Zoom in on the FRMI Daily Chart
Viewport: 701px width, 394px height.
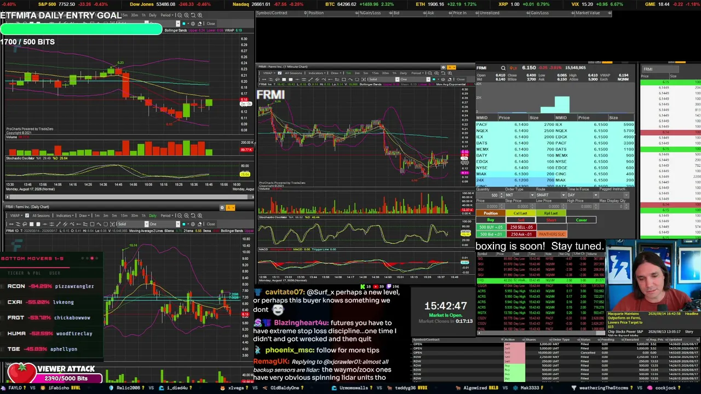click(186, 216)
